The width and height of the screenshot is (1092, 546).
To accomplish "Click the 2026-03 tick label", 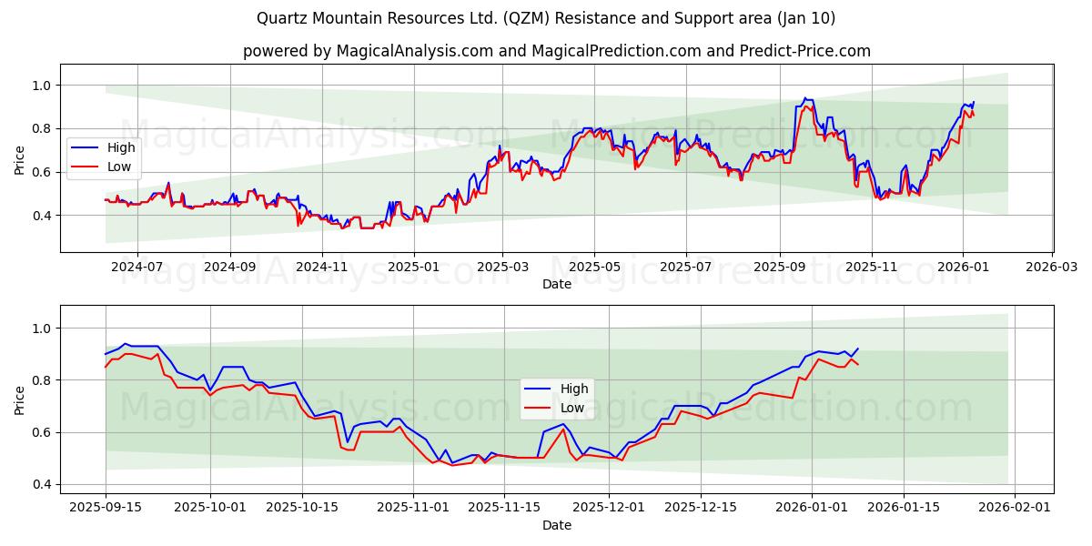I will 1052,268.
